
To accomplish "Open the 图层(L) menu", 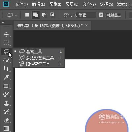I will 72,4.
